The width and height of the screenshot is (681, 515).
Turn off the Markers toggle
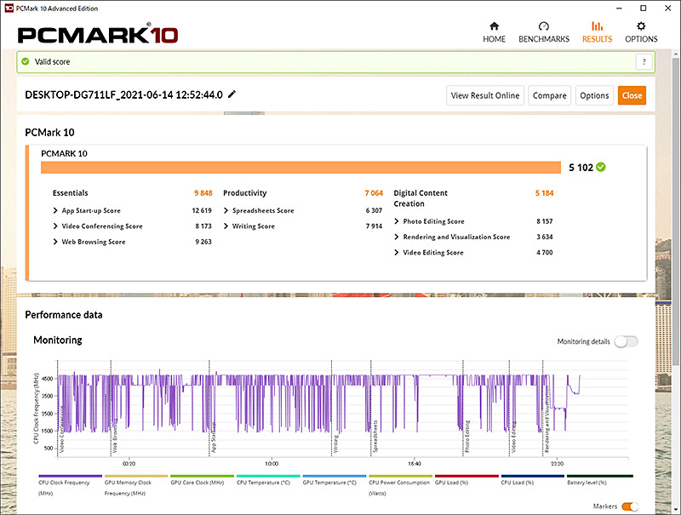pos(630,506)
